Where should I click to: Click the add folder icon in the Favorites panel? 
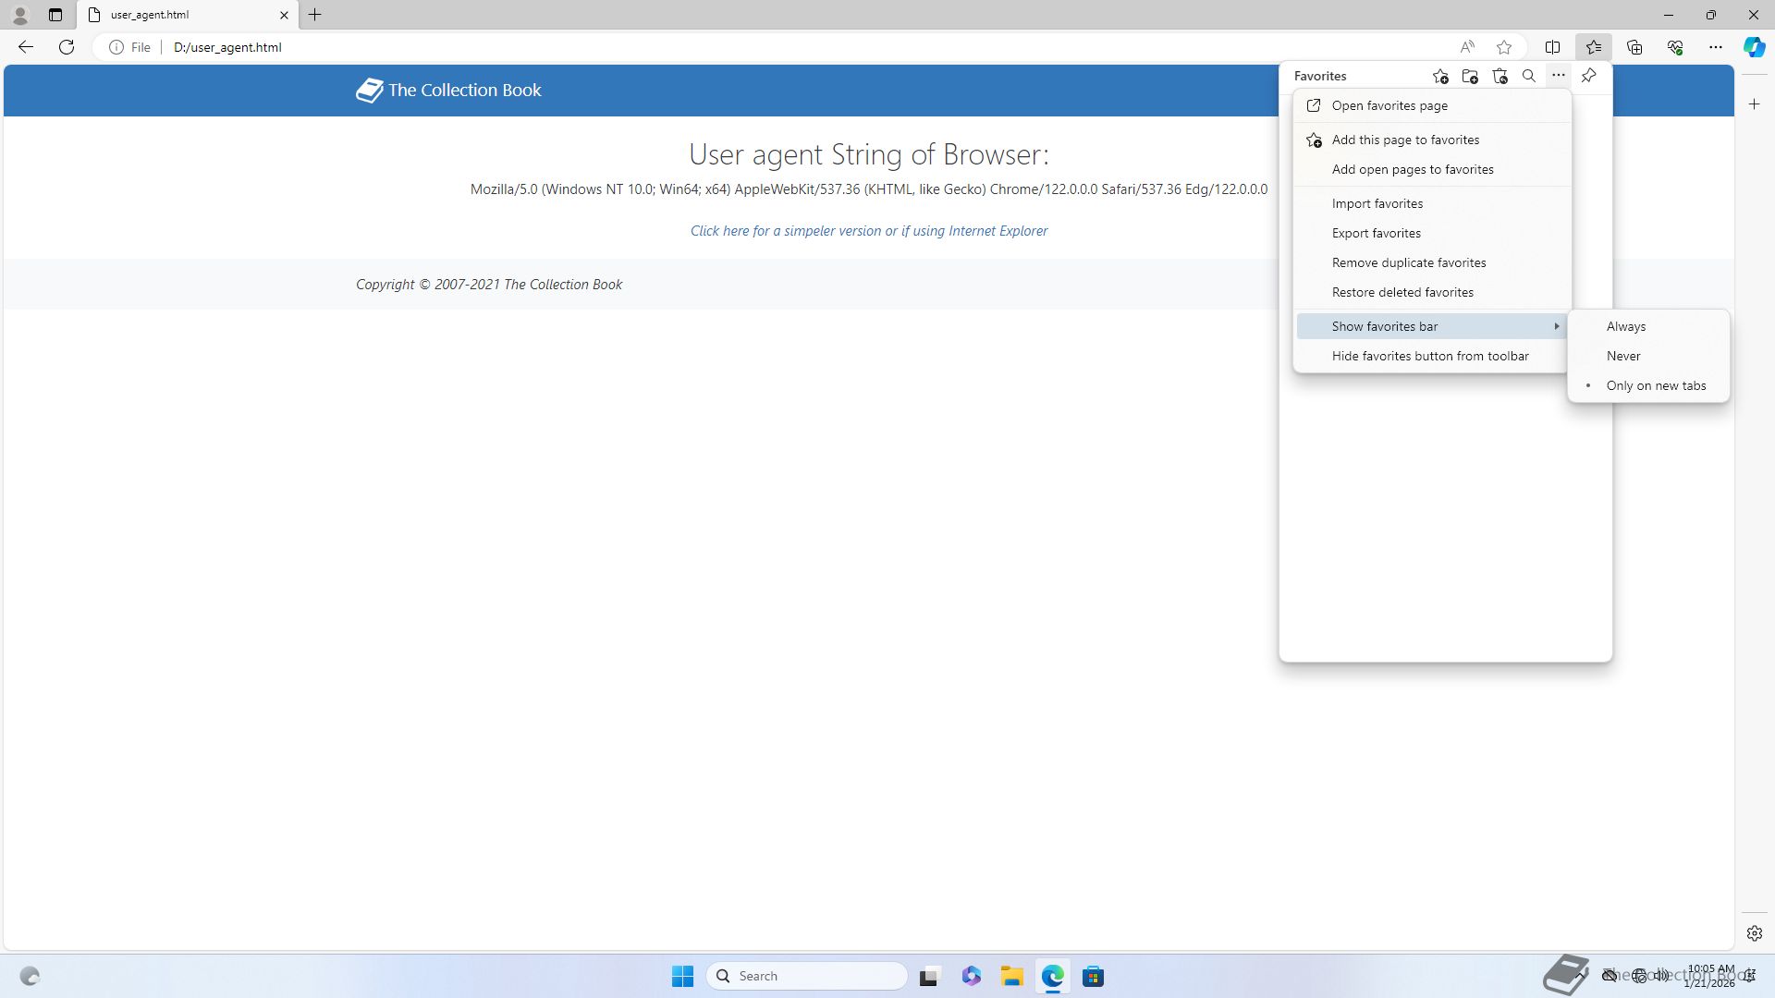click(x=1470, y=77)
